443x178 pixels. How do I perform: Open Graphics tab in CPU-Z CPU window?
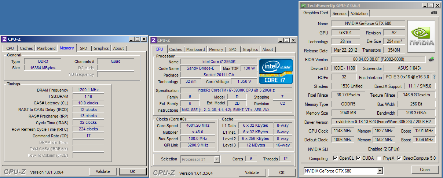pyautogui.click(x=250, y=49)
